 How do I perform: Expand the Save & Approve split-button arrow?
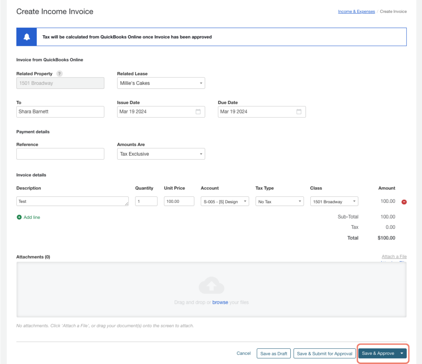401,353
